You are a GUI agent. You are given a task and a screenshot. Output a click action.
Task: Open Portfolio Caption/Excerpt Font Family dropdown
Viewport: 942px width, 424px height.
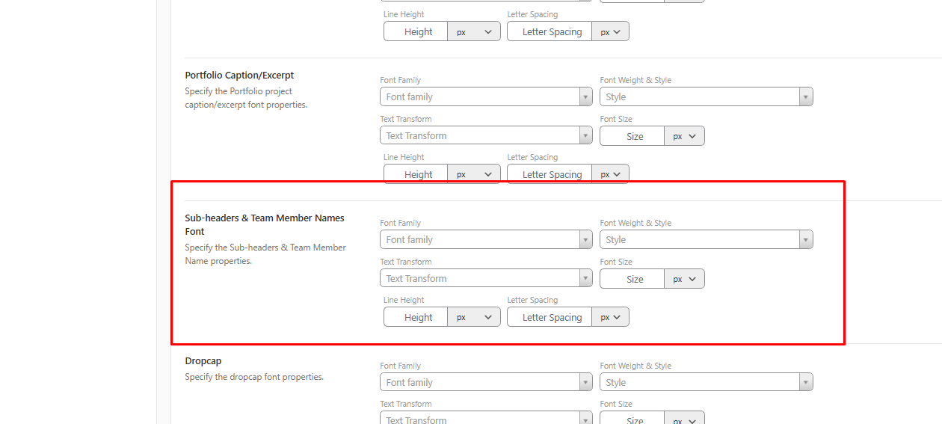coord(486,97)
